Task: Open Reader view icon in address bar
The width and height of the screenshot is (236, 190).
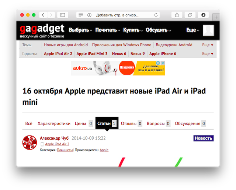Action: [x=81, y=15]
